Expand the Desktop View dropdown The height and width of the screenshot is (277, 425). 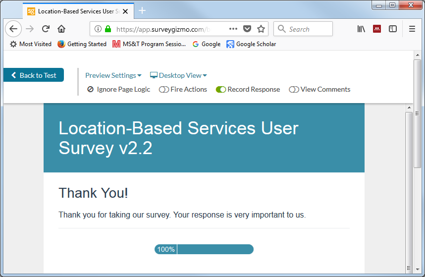(x=179, y=75)
